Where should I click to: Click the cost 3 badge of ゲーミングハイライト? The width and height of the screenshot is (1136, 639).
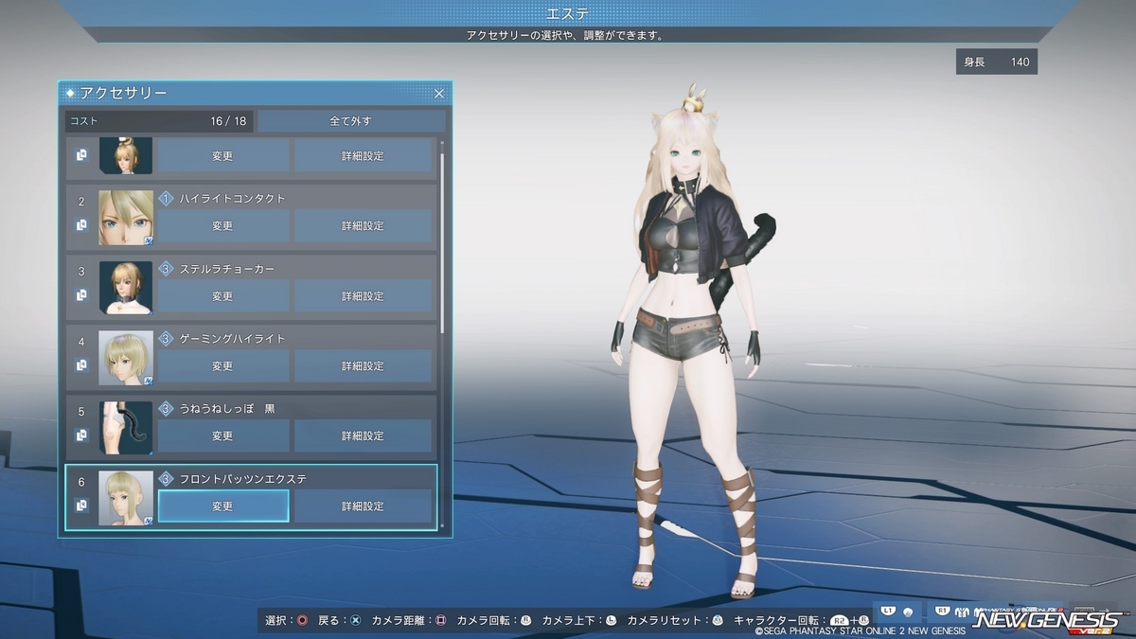coord(166,339)
